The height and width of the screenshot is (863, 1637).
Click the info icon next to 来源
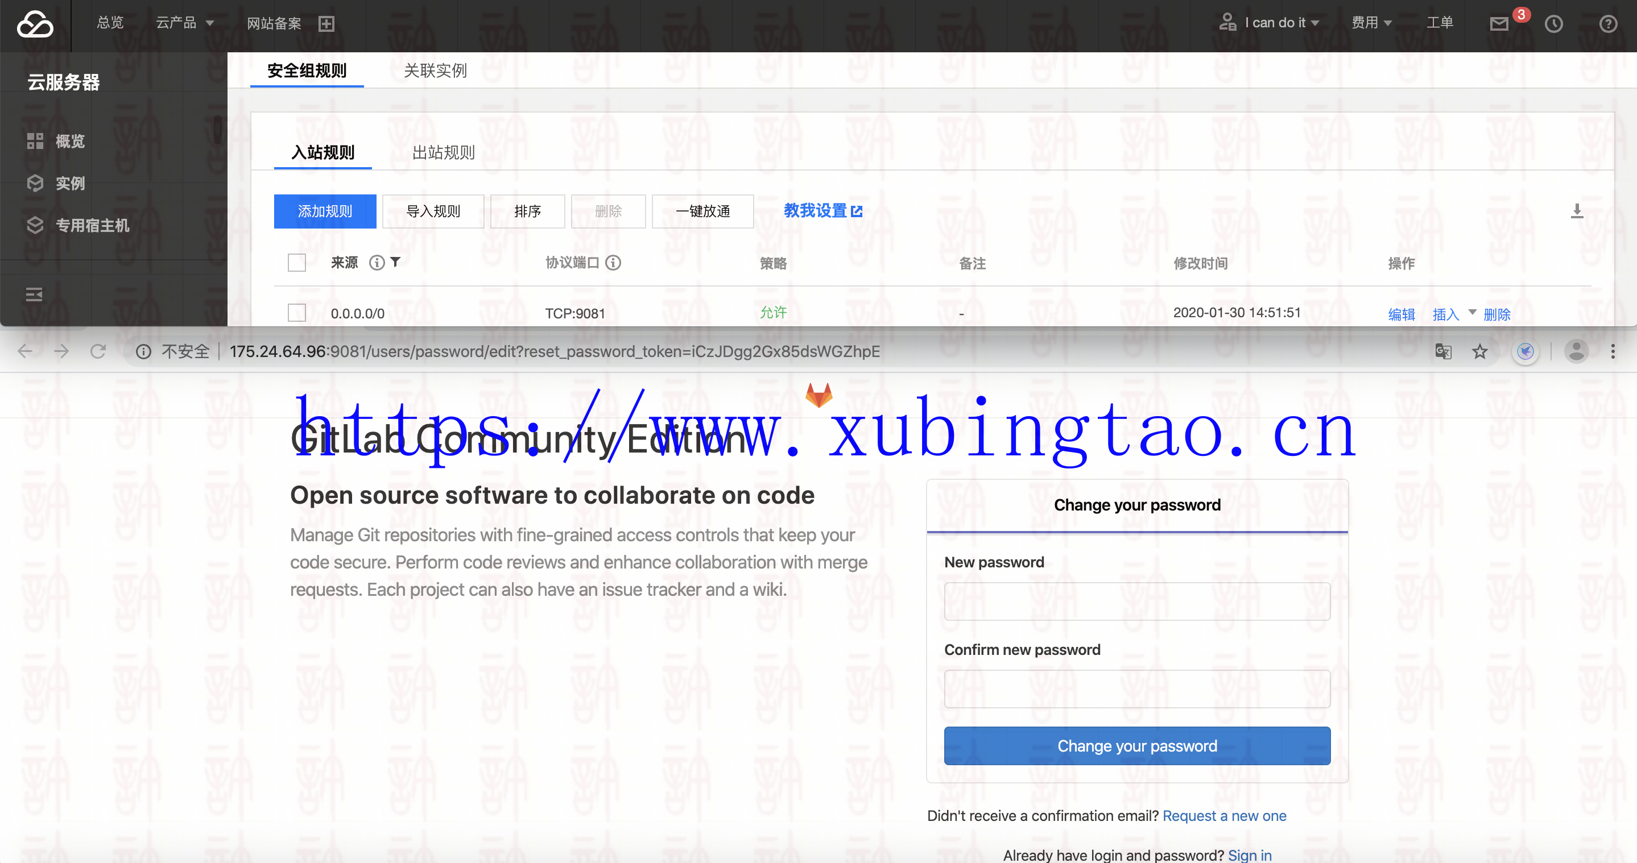coord(377,262)
